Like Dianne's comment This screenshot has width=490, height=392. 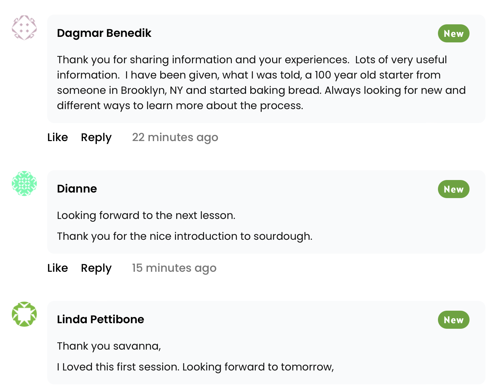[58, 268]
